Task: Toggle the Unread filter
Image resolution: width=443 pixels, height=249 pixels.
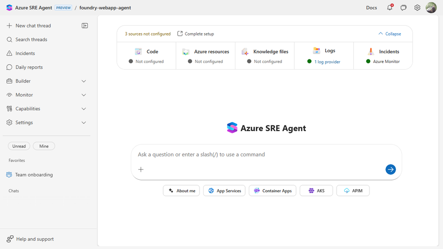Action: pos(19,146)
